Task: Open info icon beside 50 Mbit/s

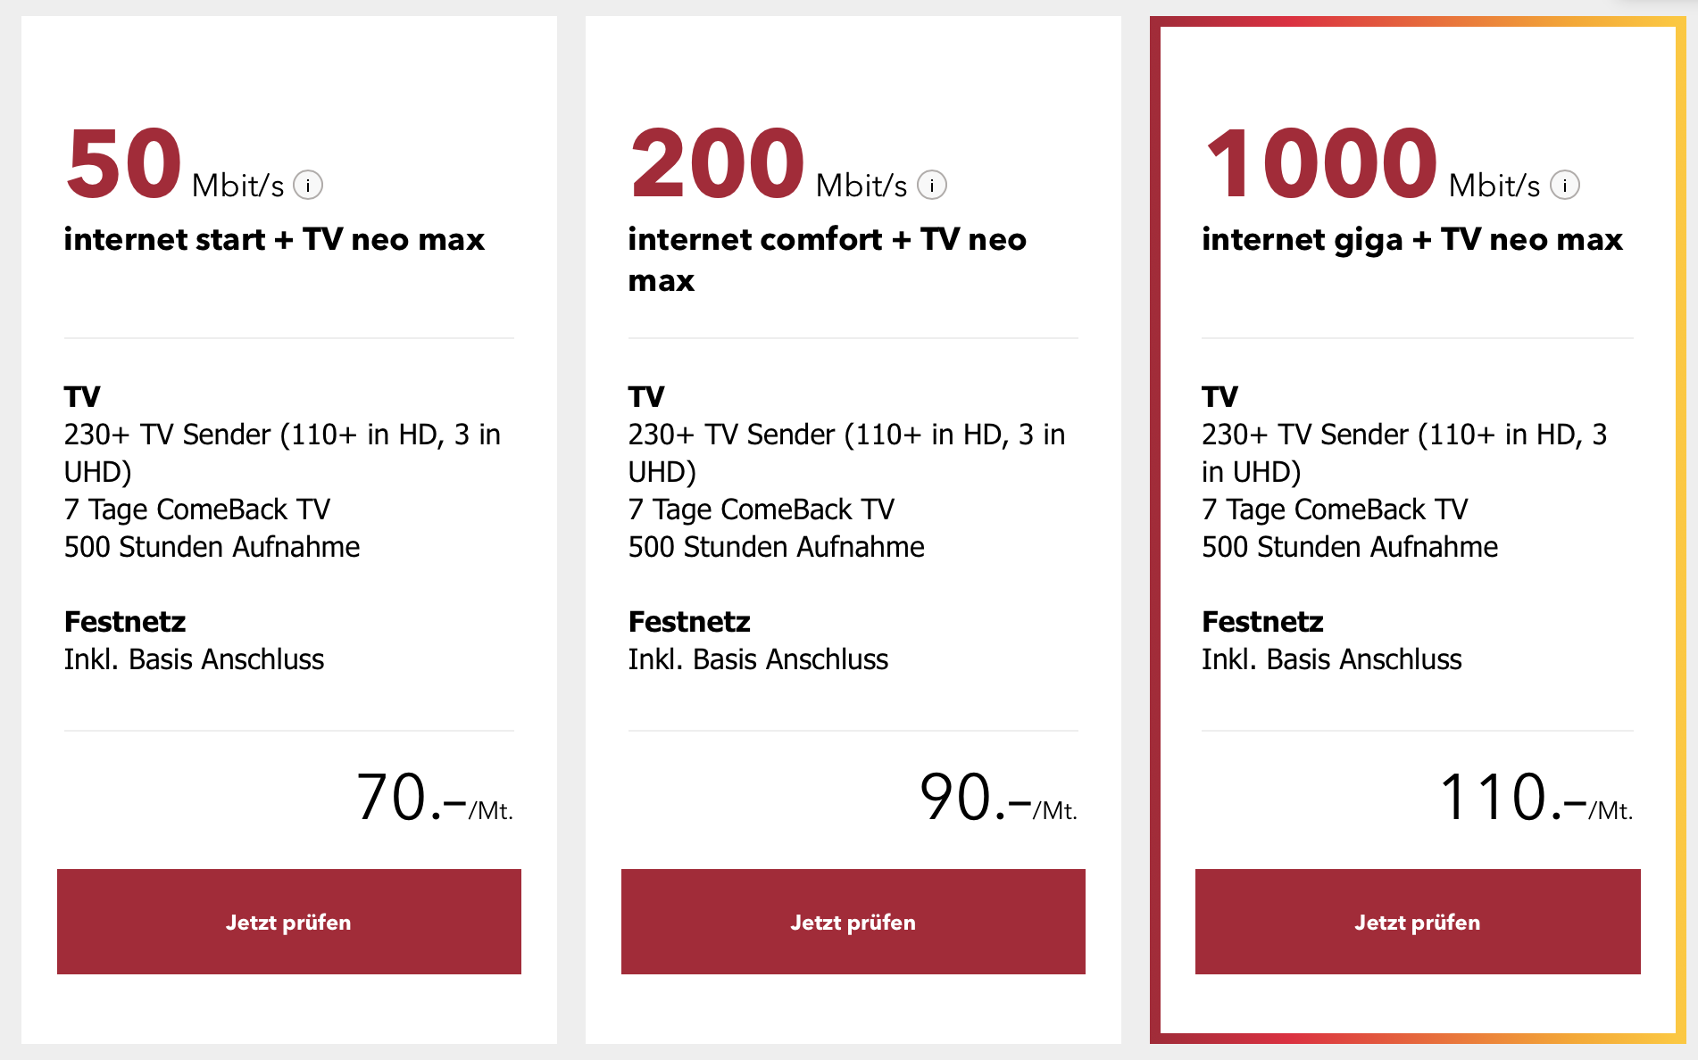Action: coord(308,186)
